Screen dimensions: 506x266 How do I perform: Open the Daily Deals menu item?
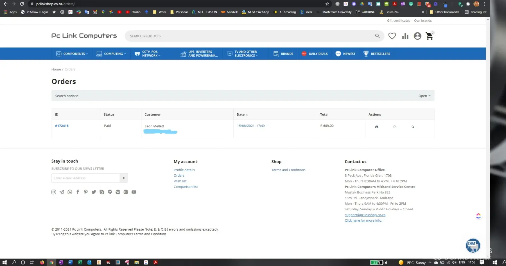pyautogui.click(x=315, y=54)
